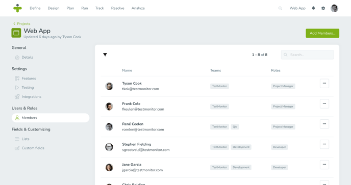Open Custom fields page

33,148
